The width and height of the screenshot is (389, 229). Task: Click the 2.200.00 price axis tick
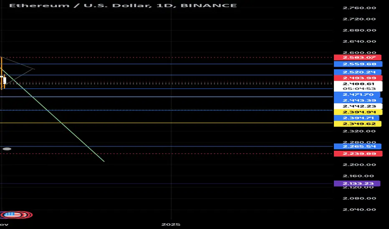[x=359, y=164]
